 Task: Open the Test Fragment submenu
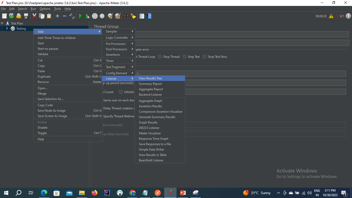click(x=119, y=67)
